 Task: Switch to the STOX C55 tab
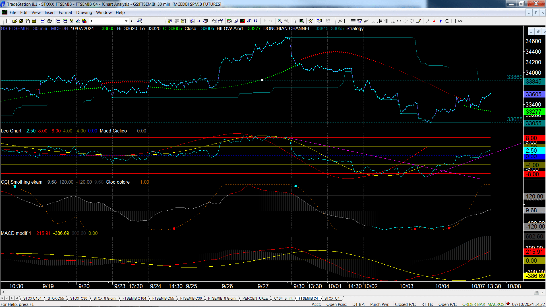[56, 298]
